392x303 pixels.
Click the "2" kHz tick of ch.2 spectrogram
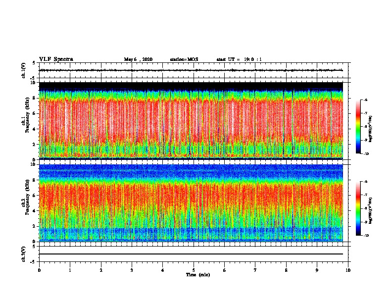[35, 226]
